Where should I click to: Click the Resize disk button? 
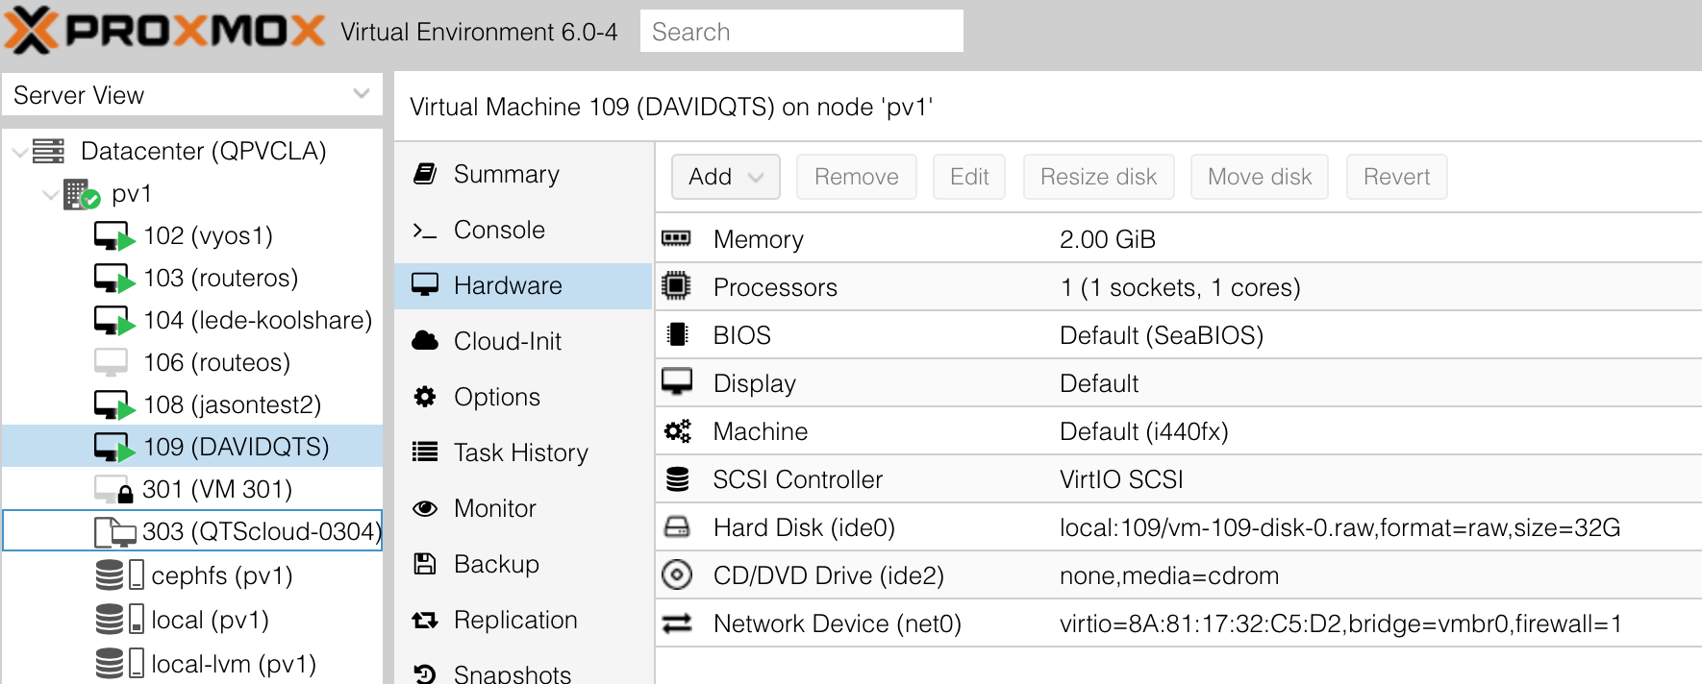pos(1099,177)
